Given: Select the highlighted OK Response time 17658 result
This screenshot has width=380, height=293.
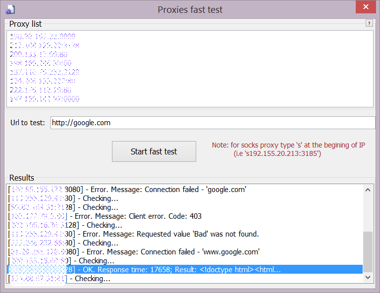Looking at the screenshot, I should tap(185, 270).
